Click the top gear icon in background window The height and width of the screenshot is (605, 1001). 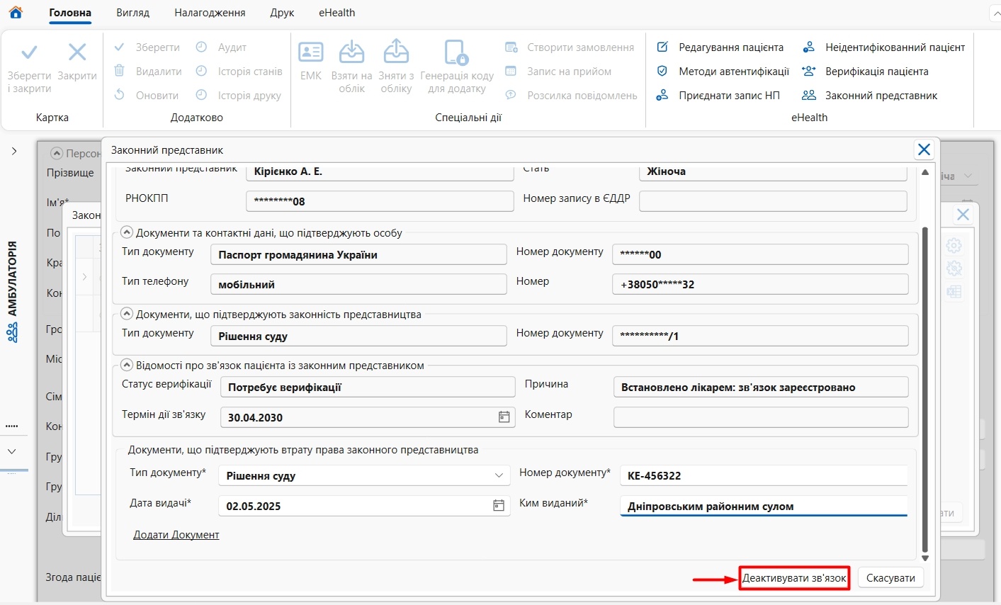[x=954, y=246]
